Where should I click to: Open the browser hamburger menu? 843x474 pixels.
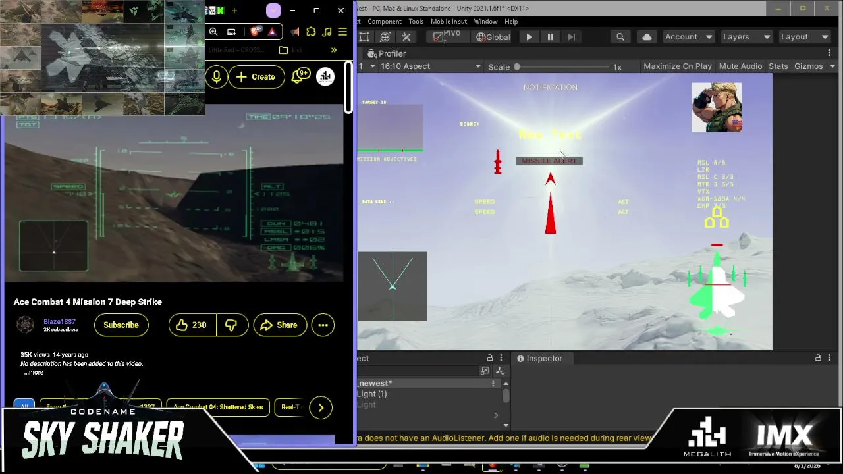coord(342,32)
